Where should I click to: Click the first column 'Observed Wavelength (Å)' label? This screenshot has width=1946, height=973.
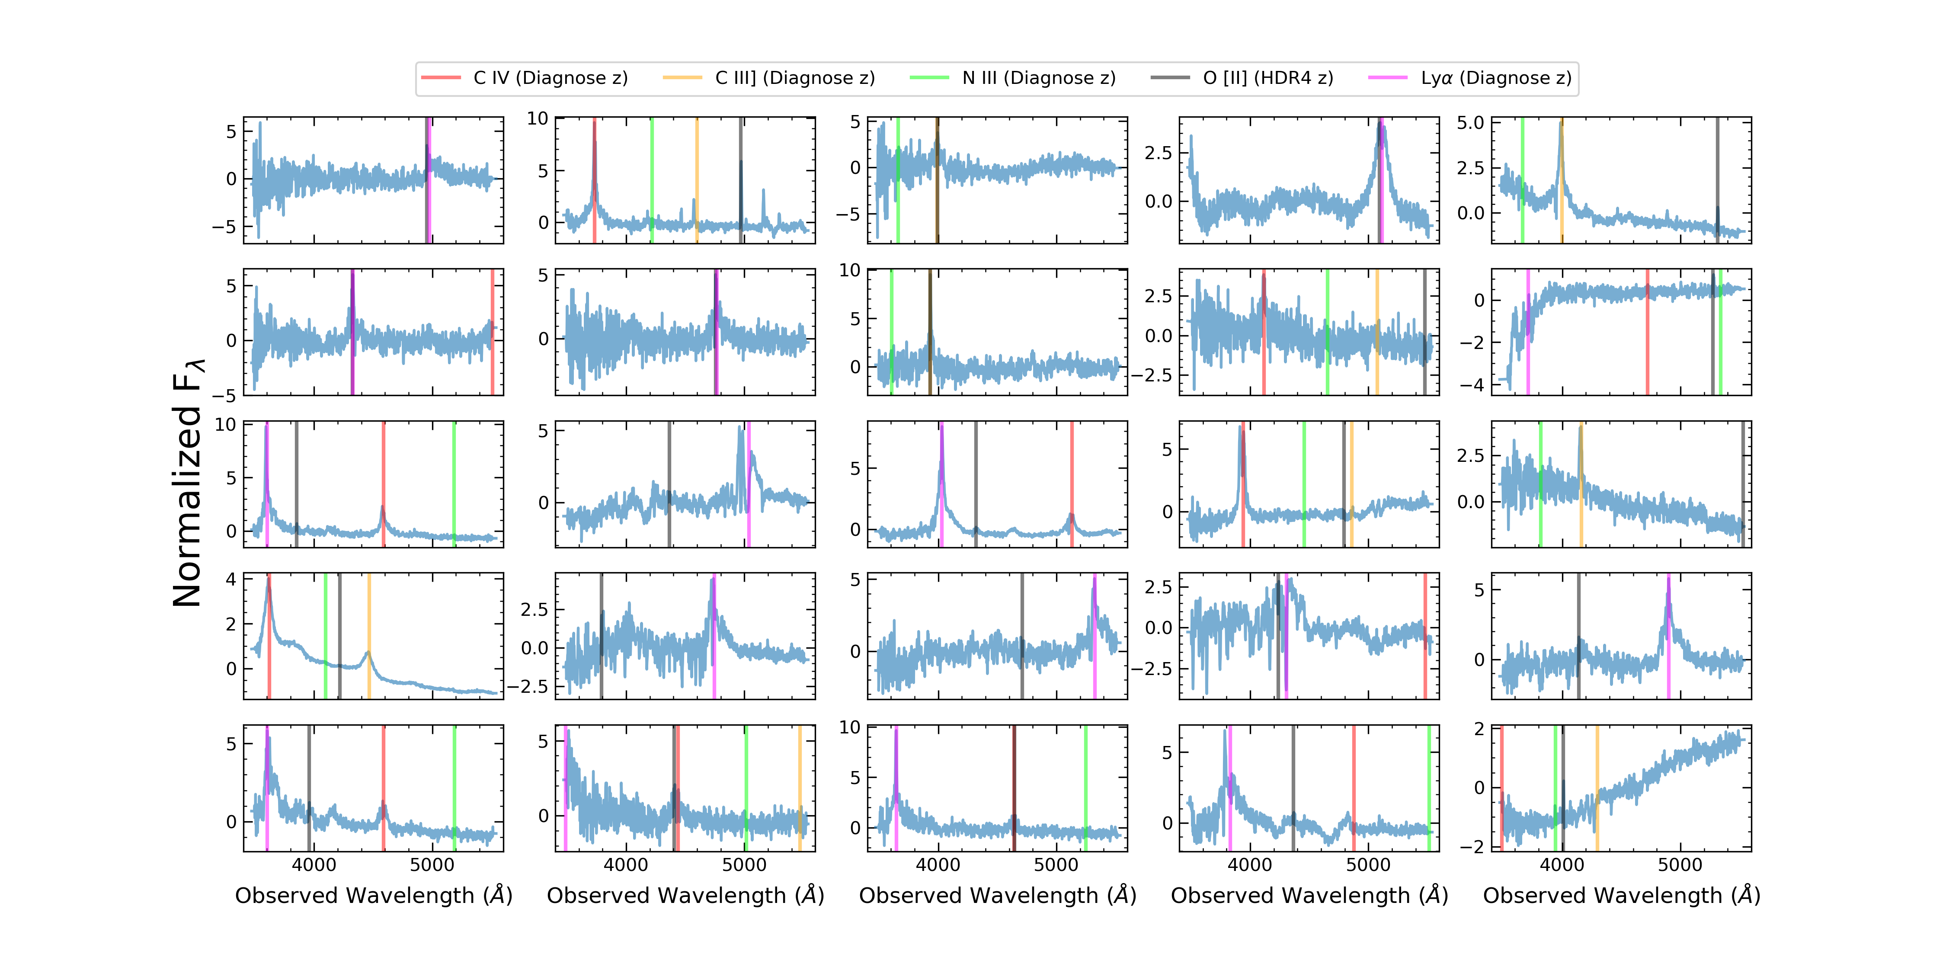coord(374,895)
